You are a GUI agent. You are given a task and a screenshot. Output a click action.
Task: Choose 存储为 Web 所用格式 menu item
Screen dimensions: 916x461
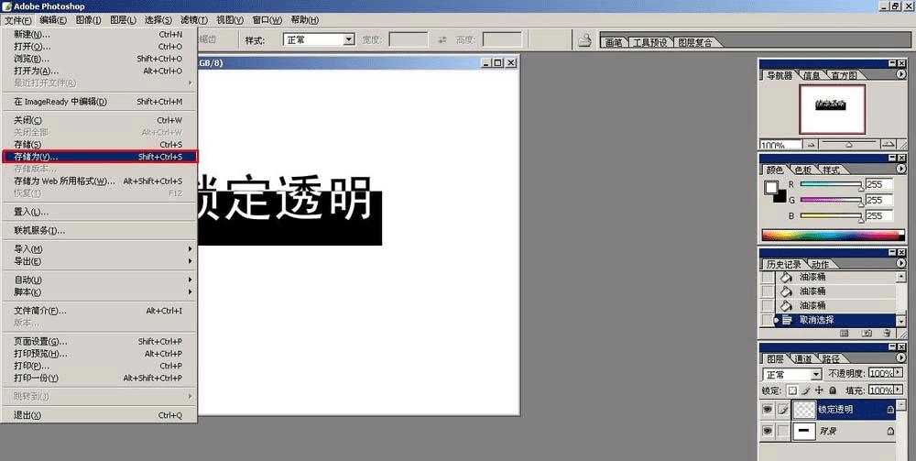(x=99, y=181)
